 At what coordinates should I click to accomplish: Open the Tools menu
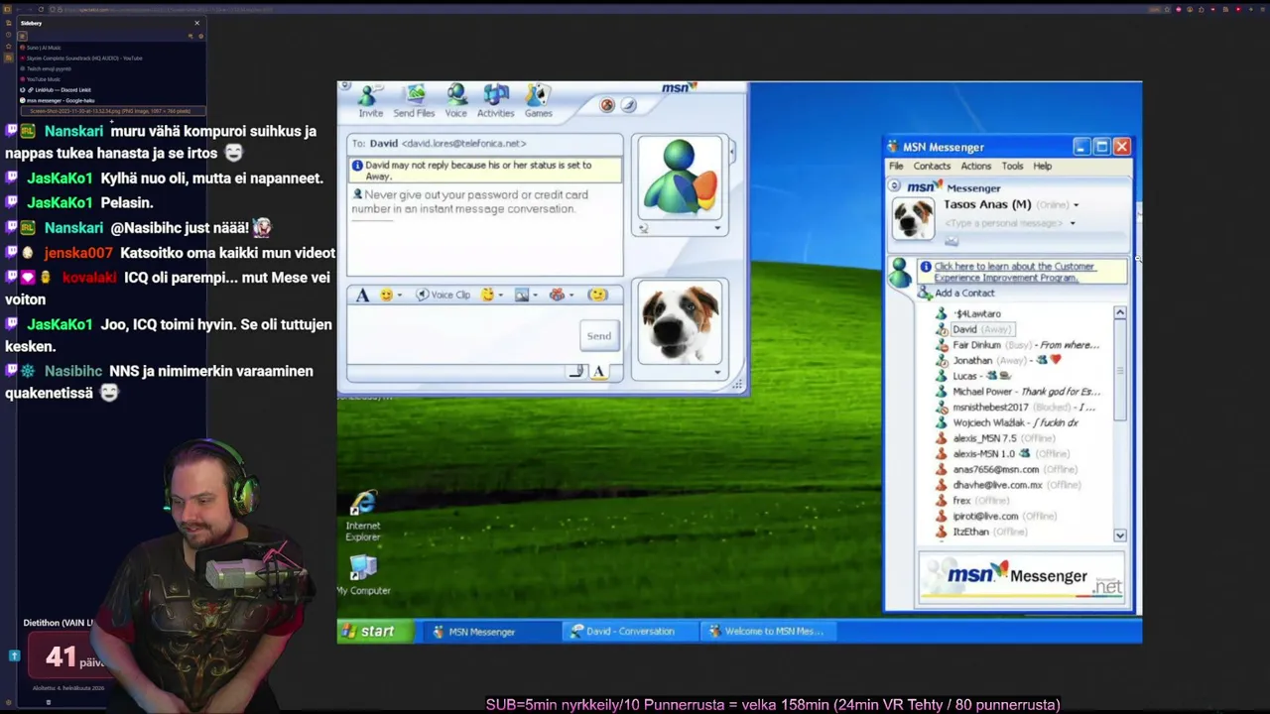(1012, 166)
